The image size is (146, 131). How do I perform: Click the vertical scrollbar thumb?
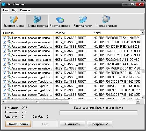(142, 71)
